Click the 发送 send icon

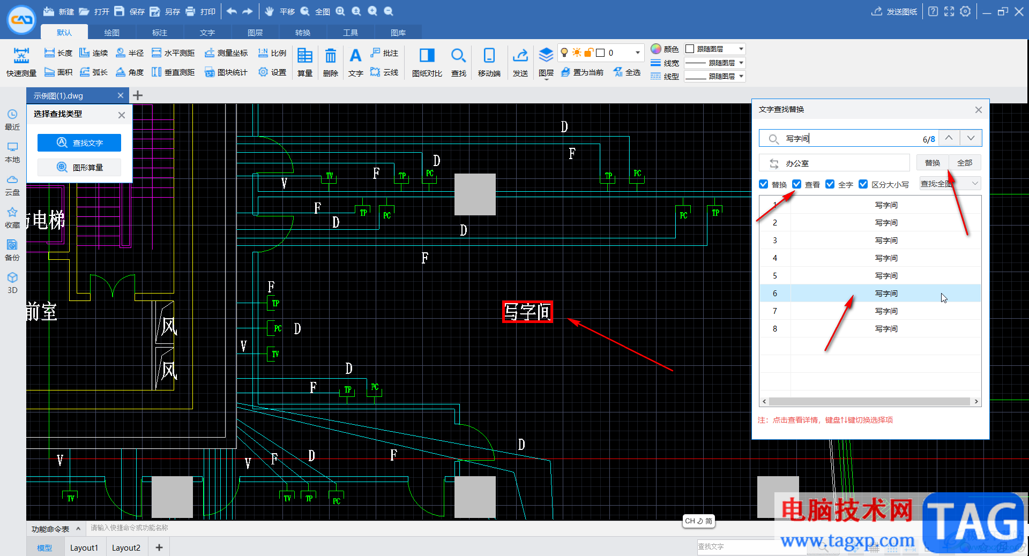[520, 62]
